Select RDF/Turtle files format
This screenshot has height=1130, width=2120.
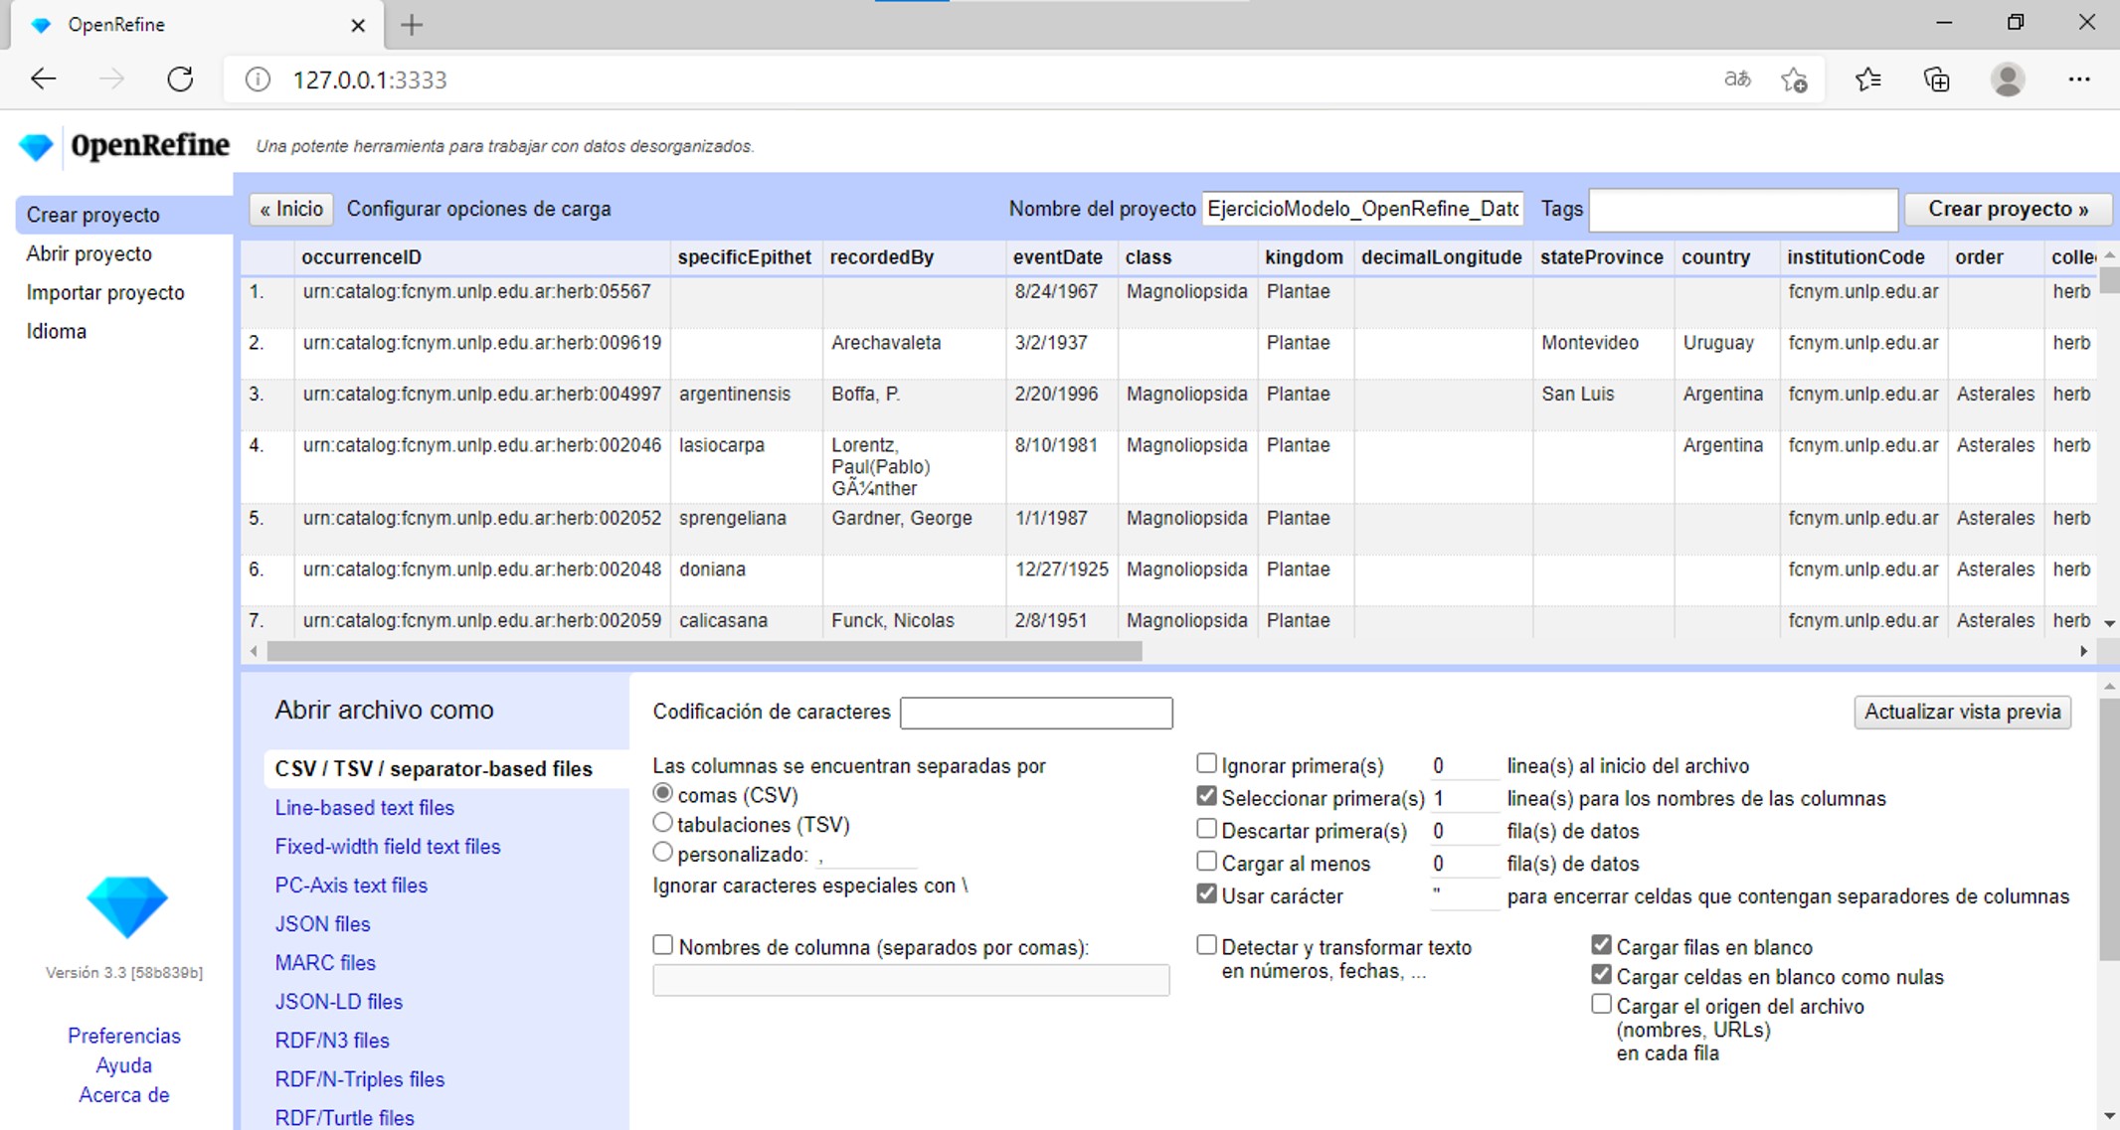point(345,1118)
